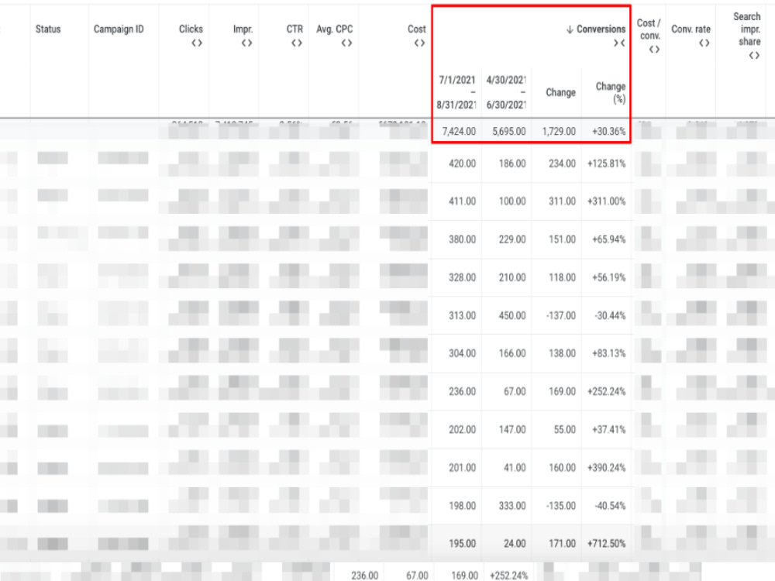
Task: Click the +65.94% change cell
Action: click(609, 239)
